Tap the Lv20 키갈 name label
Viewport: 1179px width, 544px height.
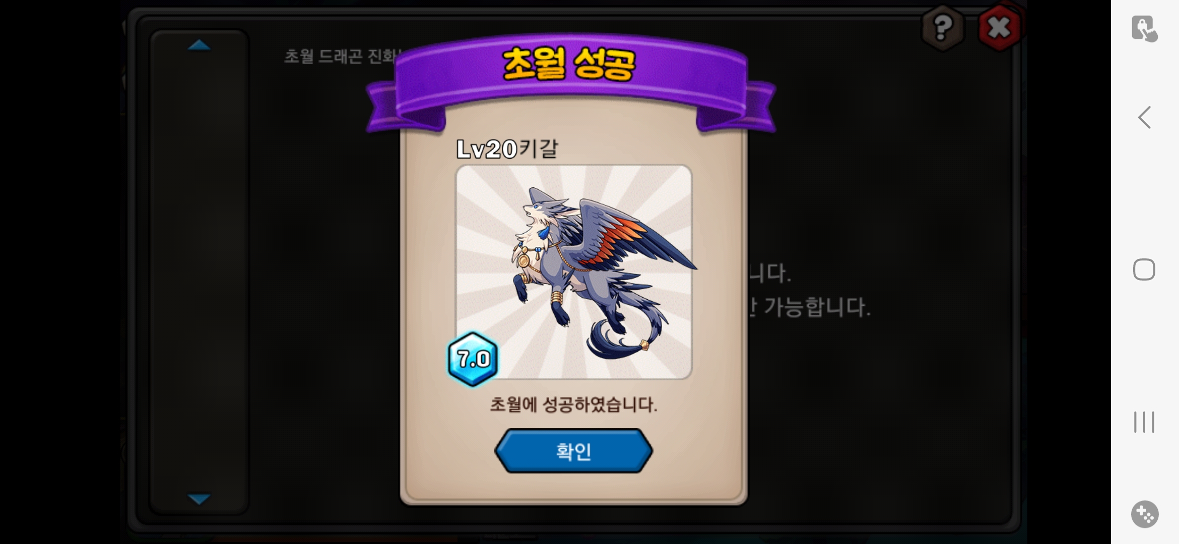coord(507,149)
